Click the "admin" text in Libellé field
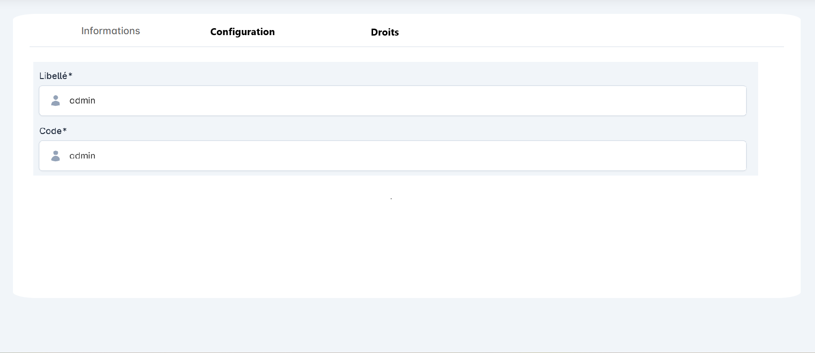Image resolution: width=815 pixels, height=353 pixels. (x=82, y=101)
